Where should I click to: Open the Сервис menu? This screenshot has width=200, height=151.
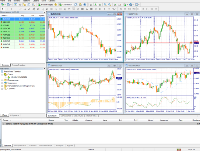point(36,1)
